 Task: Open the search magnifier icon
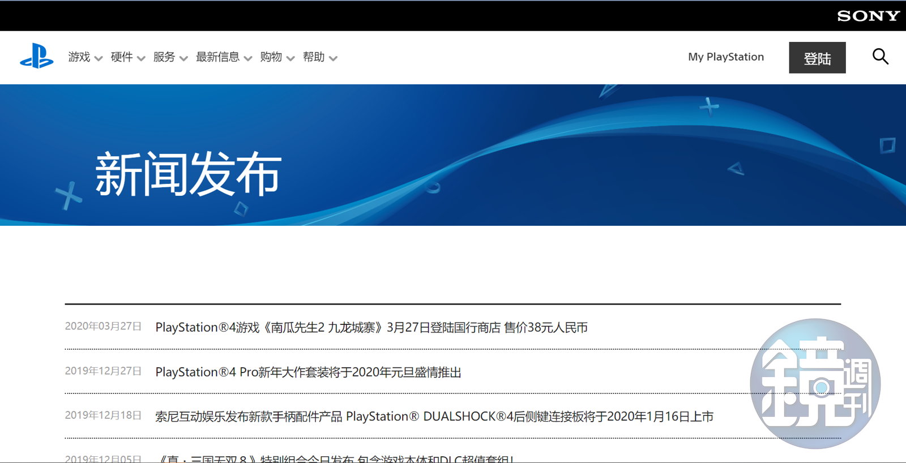pos(880,57)
